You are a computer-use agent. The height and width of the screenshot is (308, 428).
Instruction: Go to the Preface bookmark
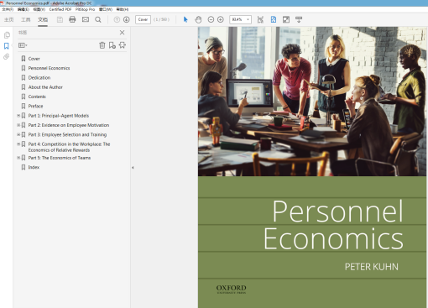[x=35, y=106]
